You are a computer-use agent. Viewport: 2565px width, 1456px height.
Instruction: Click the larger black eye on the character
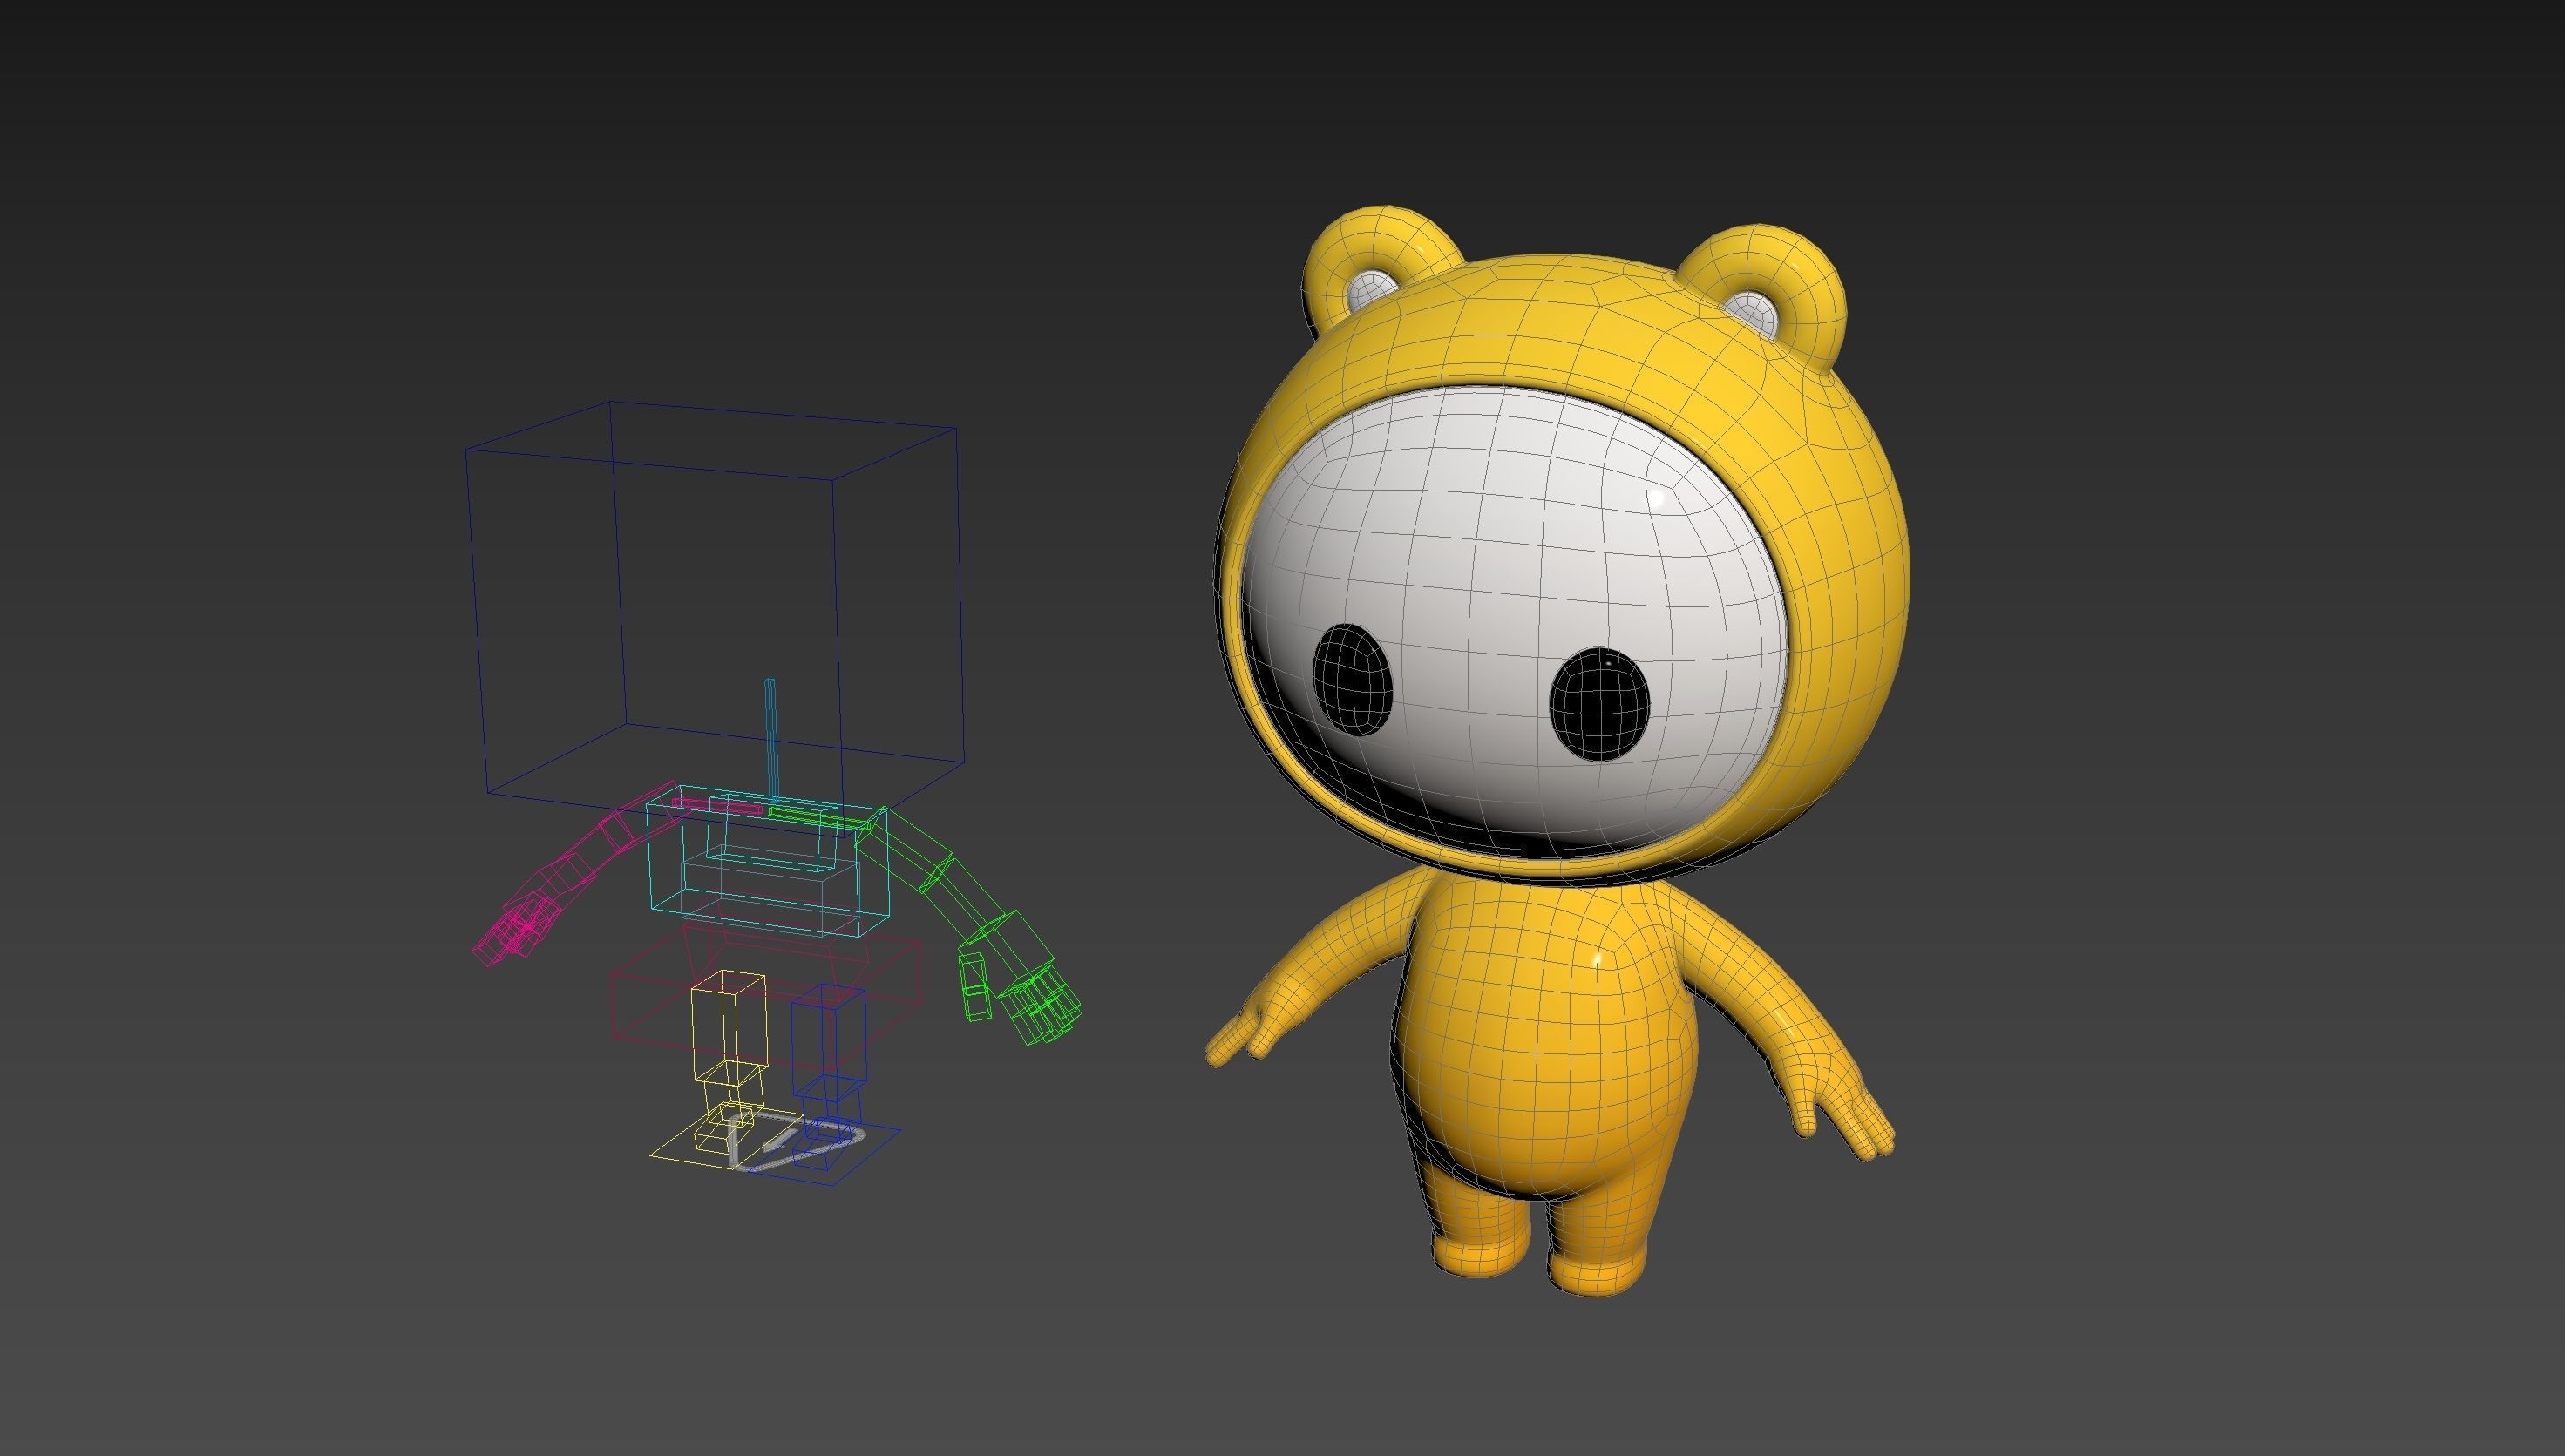1599,705
